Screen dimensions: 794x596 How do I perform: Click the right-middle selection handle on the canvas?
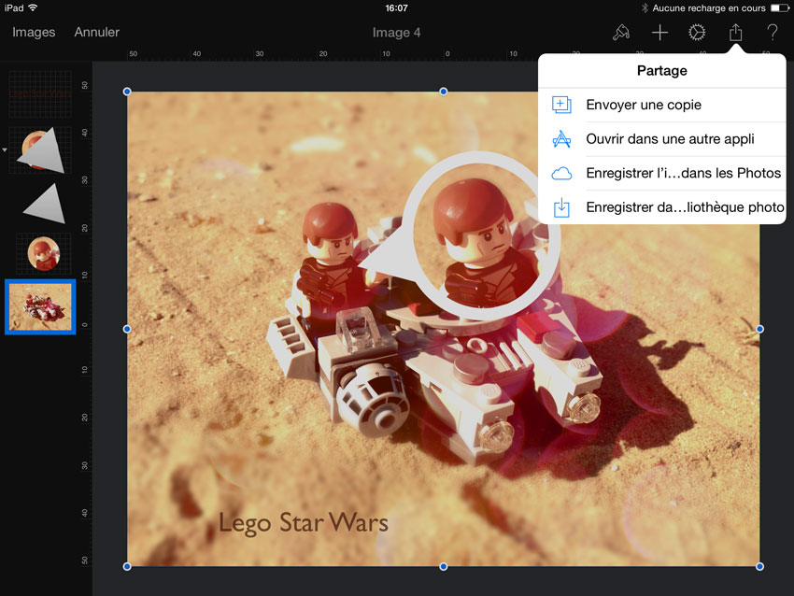point(759,329)
